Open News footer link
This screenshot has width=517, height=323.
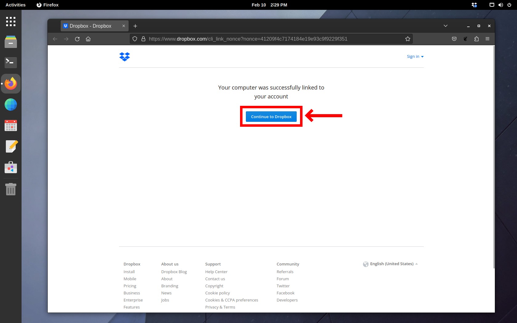pos(166,293)
